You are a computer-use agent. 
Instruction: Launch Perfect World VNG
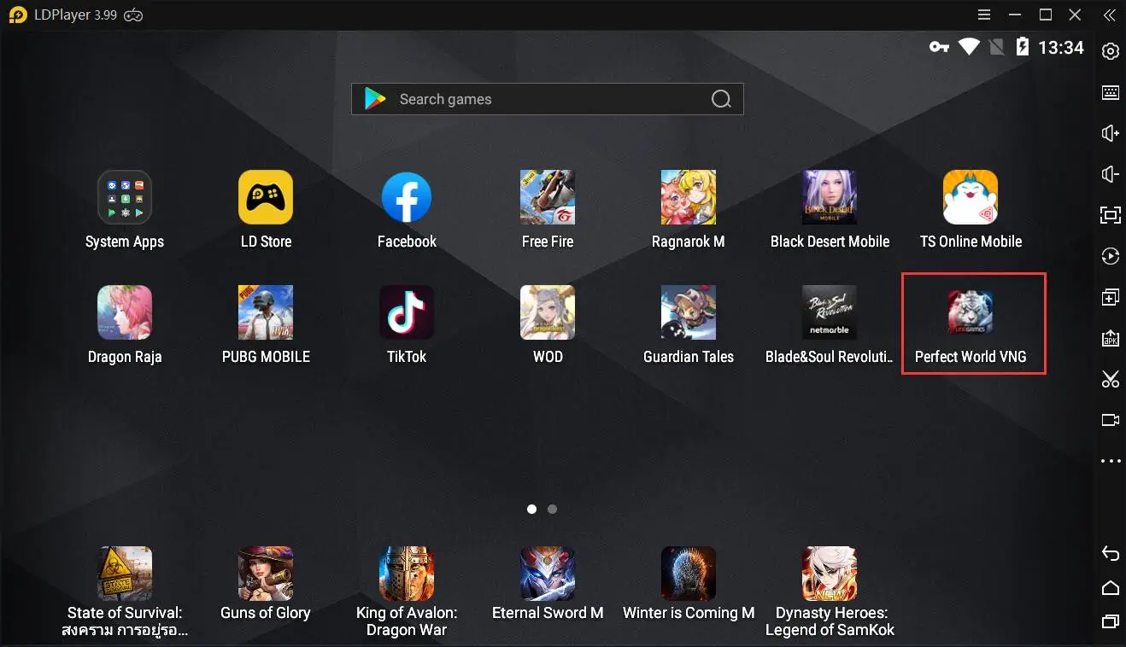tap(971, 312)
